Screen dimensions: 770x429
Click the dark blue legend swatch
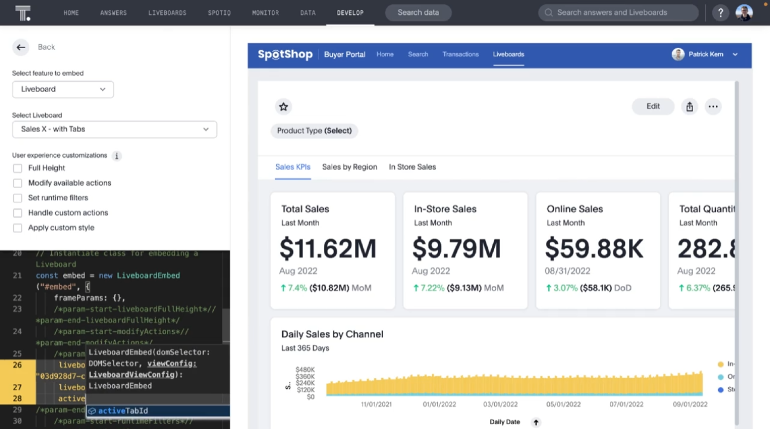(720, 390)
